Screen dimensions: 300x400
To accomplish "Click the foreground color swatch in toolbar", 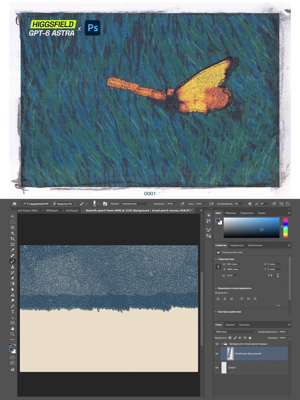I will tap(12, 349).
